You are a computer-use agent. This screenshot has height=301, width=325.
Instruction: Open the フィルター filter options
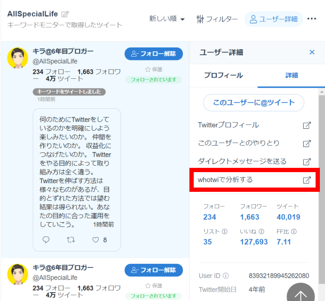coord(217,19)
